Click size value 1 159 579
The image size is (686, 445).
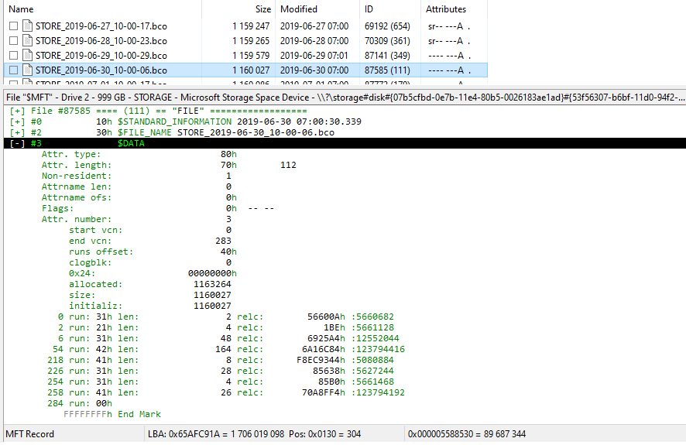[251, 56]
